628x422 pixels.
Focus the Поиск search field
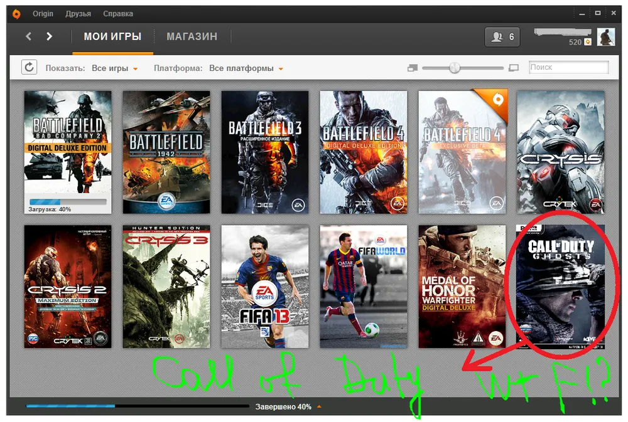[x=568, y=67]
